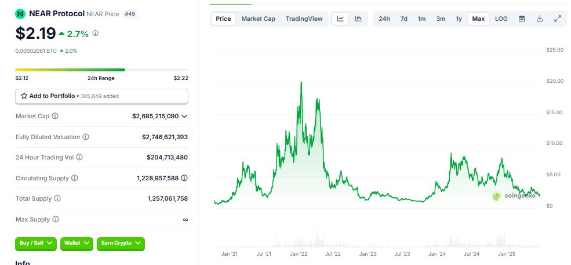The height and width of the screenshot is (265, 571).
Task: Click the $2.12 range low value
Action: point(22,78)
